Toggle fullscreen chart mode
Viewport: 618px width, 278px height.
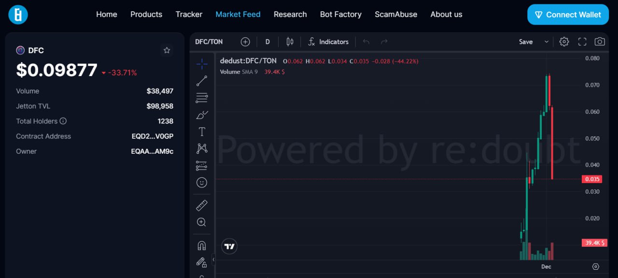pyautogui.click(x=582, y=42)
